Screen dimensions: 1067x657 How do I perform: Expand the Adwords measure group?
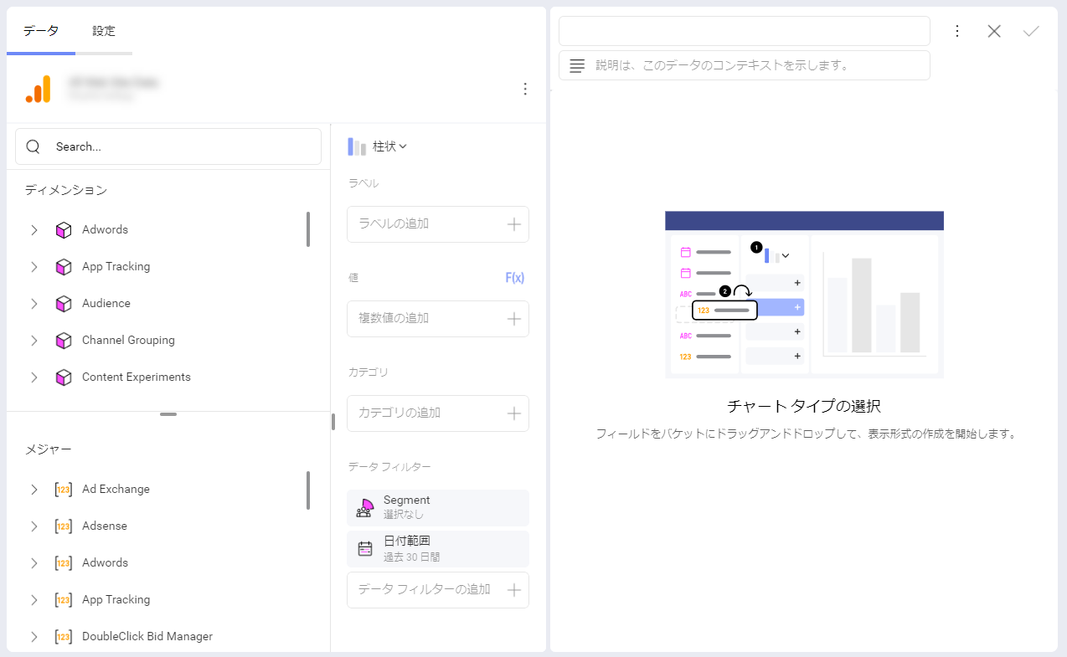34,563
